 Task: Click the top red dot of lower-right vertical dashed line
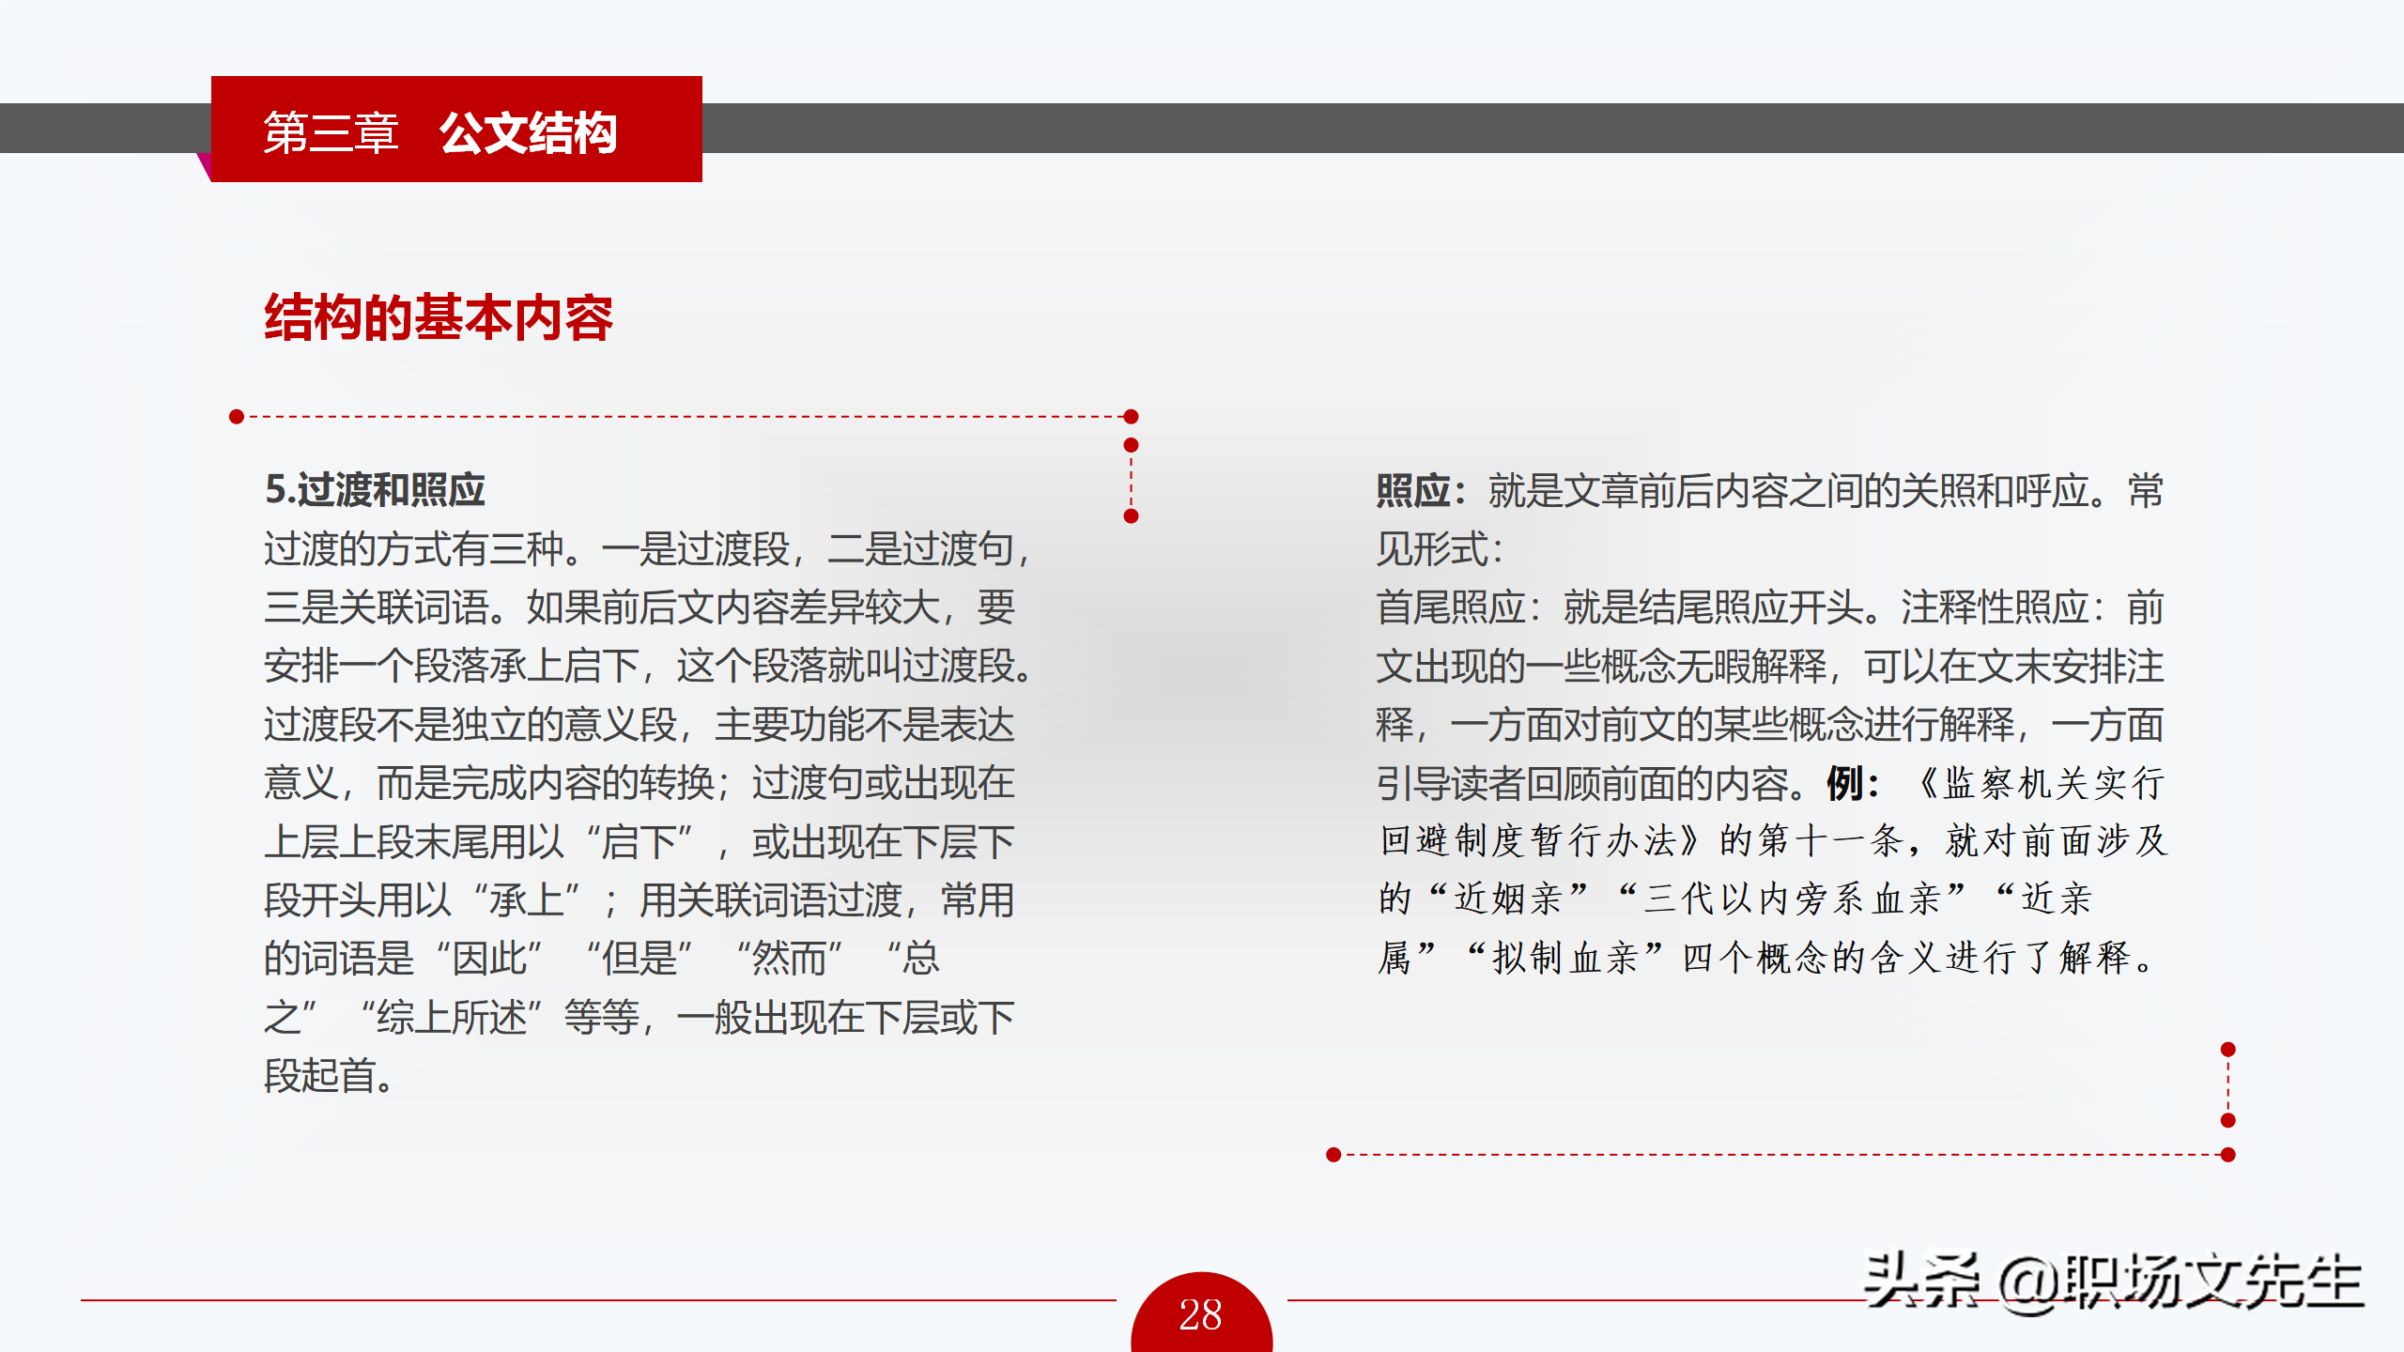coord(2228,1050)
